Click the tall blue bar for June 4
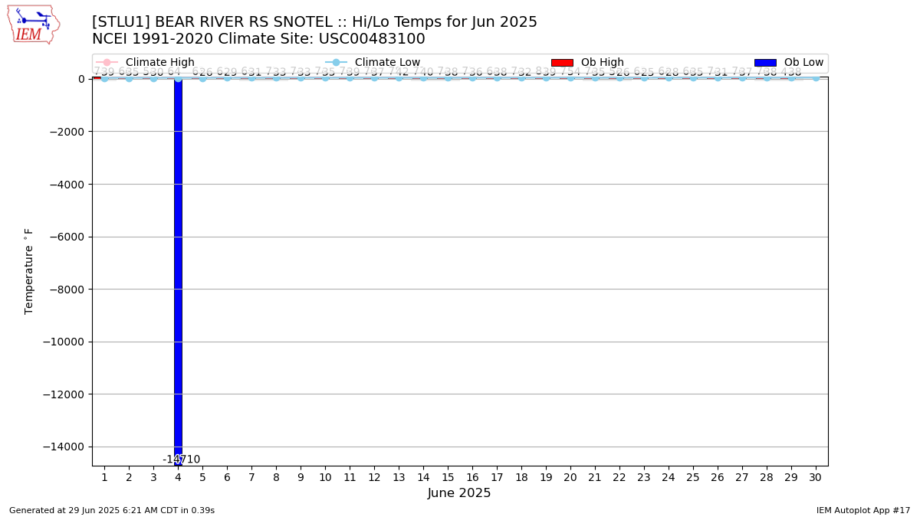The height and width of the screenshot is (517, 920). click(178, 271)
